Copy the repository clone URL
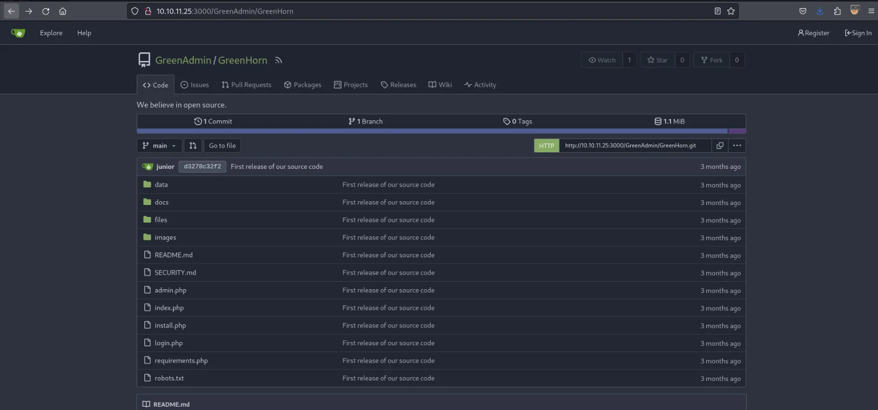Screen dimensions: 878x410 720,146
